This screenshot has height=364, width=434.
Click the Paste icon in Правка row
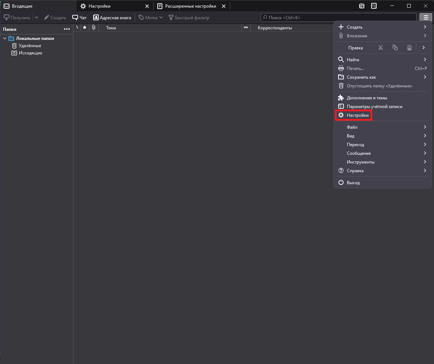[409, 48]
